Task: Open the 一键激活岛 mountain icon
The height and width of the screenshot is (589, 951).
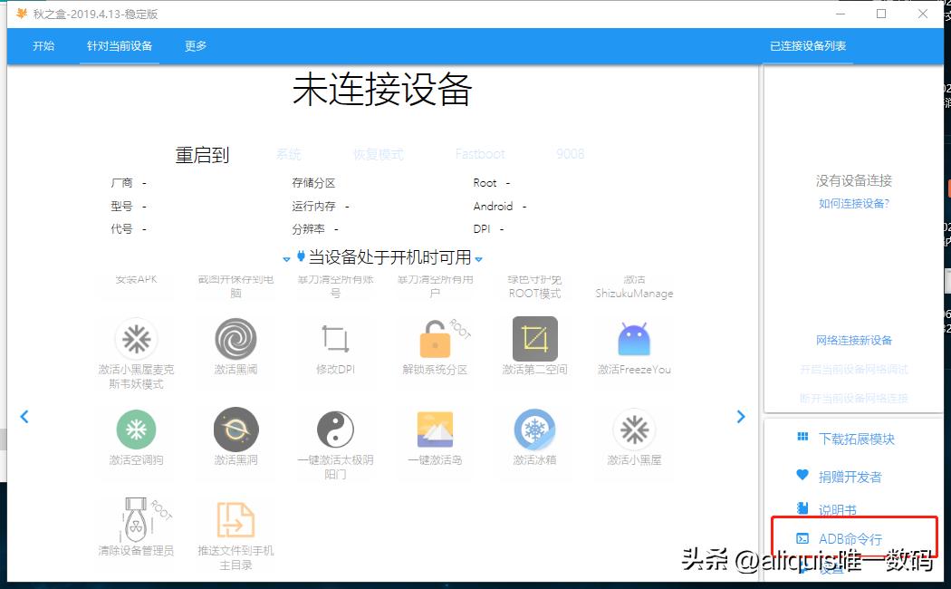Action: [435, 430]
